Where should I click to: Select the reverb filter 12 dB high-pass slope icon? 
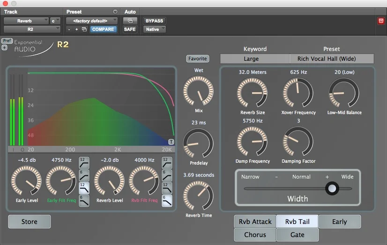click(167, 163)
